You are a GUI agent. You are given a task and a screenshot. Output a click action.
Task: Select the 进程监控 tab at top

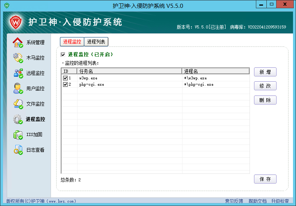72,42
